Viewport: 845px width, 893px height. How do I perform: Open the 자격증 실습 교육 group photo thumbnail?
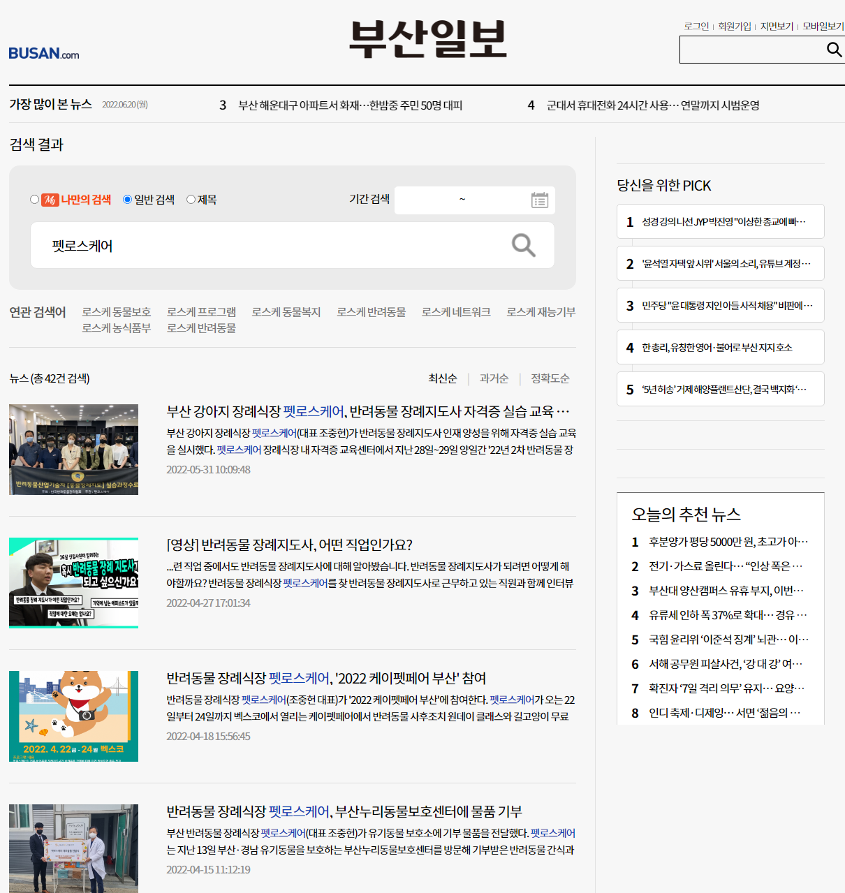pos(73,450)
